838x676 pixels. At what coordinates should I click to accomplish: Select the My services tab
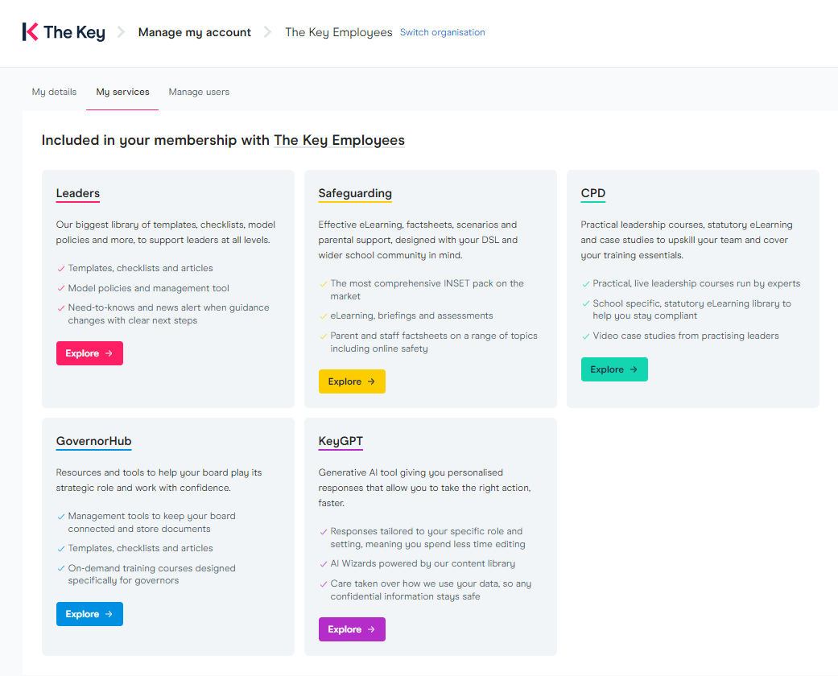point(122,92)
